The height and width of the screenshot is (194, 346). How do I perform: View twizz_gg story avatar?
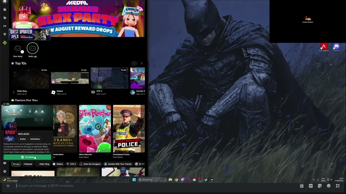tap(32, 48)
